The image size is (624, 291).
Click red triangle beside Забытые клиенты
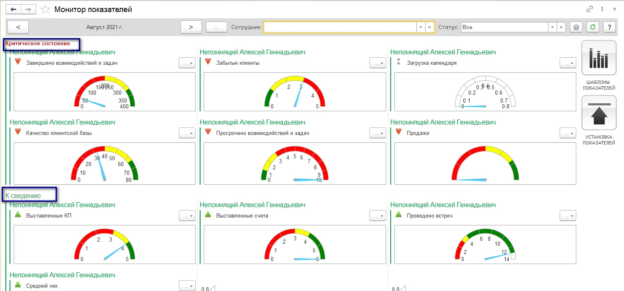pyautogui.click(x=208, y=61)
